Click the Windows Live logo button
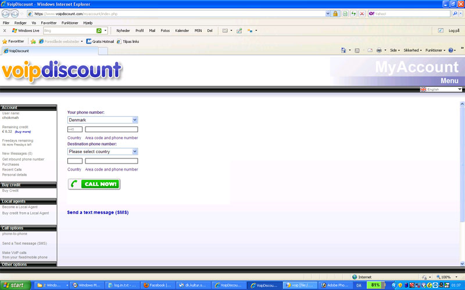465x290 pixels. click(x=26, y=31)
